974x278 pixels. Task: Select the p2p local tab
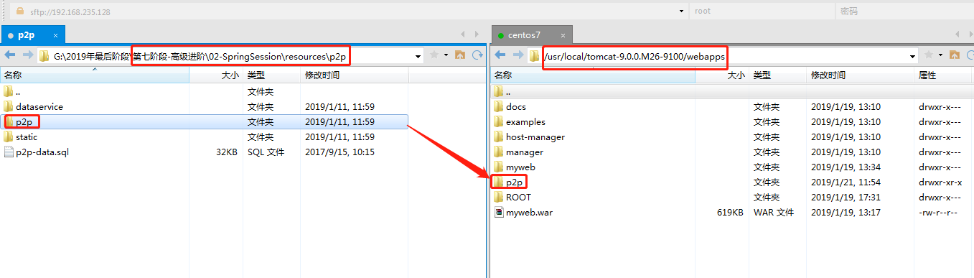27,34
